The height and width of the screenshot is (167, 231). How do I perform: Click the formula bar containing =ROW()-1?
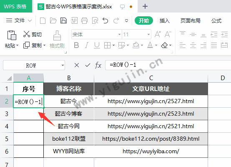coord(168,65)
